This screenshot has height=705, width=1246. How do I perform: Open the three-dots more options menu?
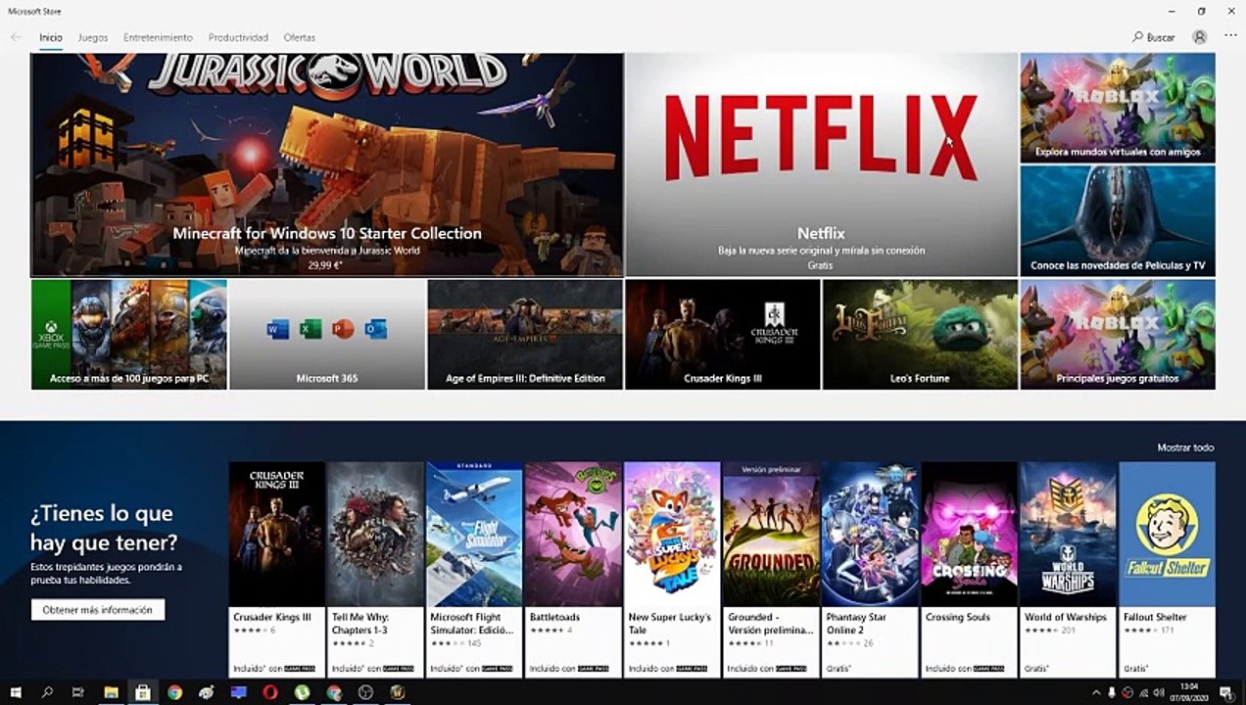pyautogui.click(x=1230, y=36)
